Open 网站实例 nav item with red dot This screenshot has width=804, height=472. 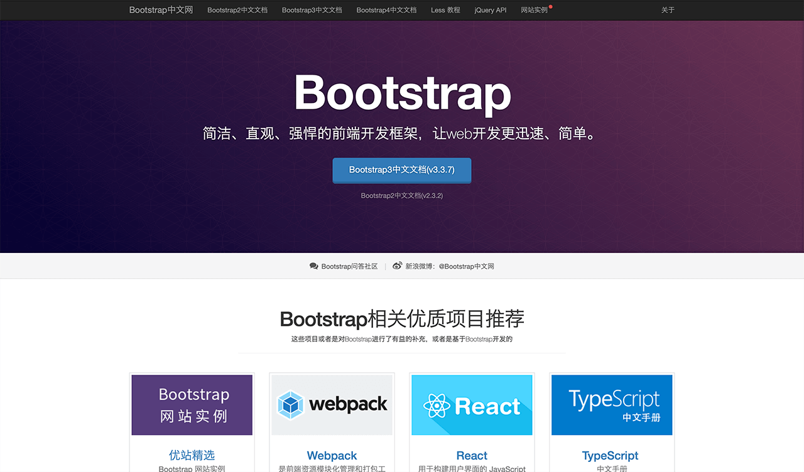tap(534, 10)
